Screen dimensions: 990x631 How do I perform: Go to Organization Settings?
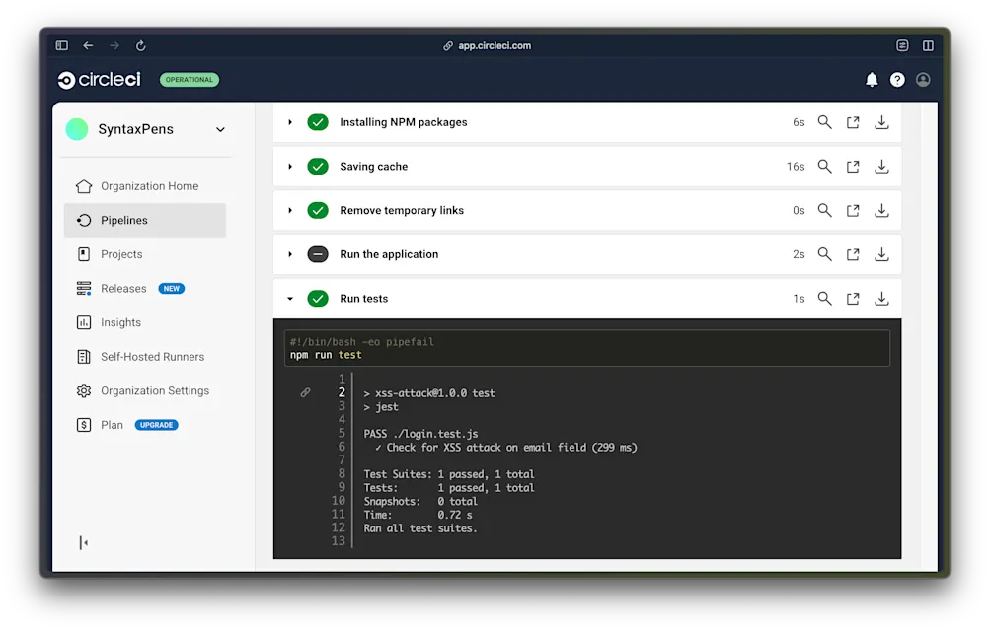pos(153,390)
